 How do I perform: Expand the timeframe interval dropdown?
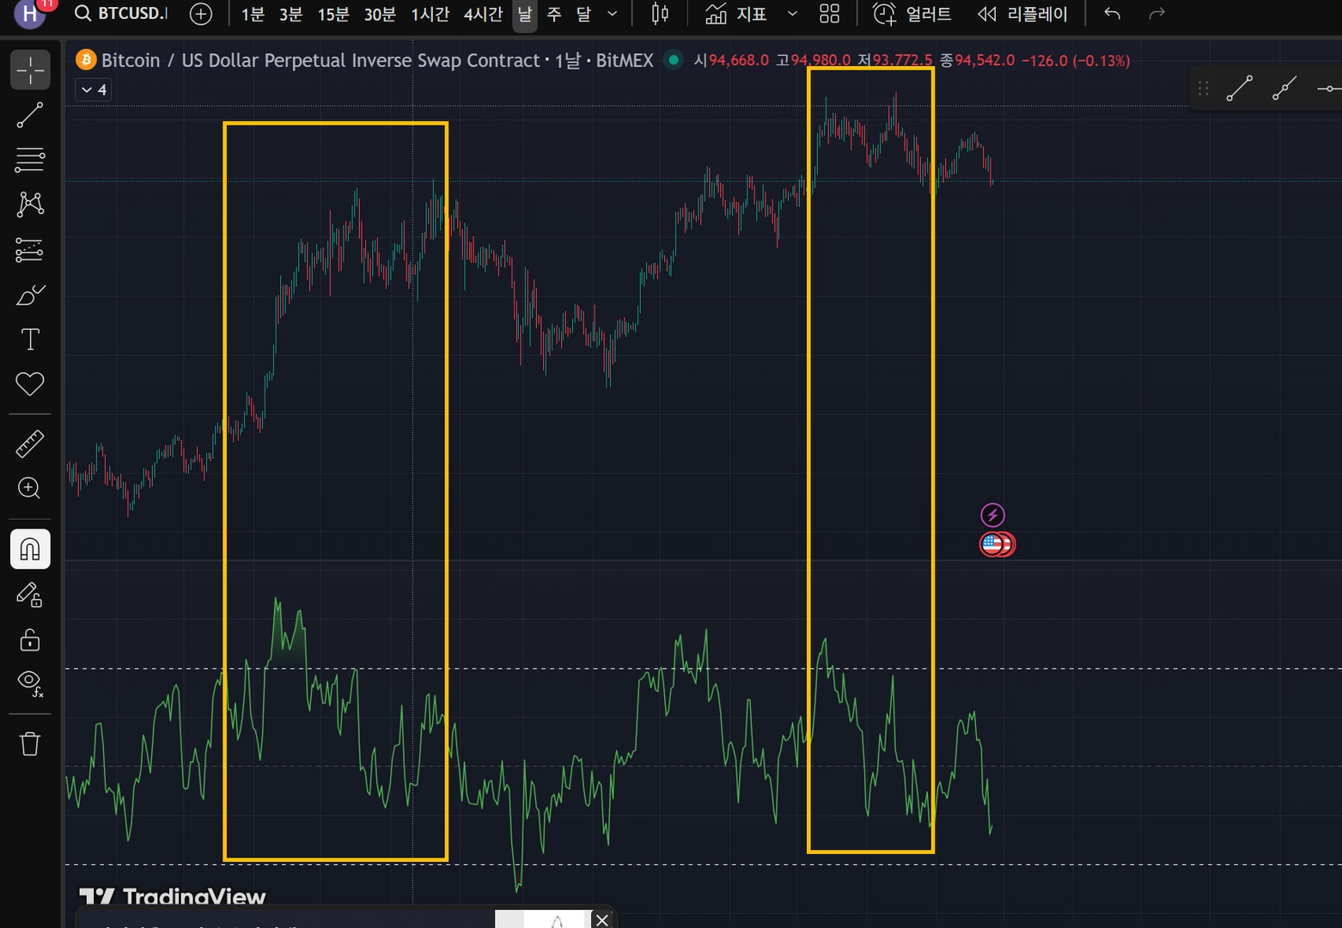(613, 15)
